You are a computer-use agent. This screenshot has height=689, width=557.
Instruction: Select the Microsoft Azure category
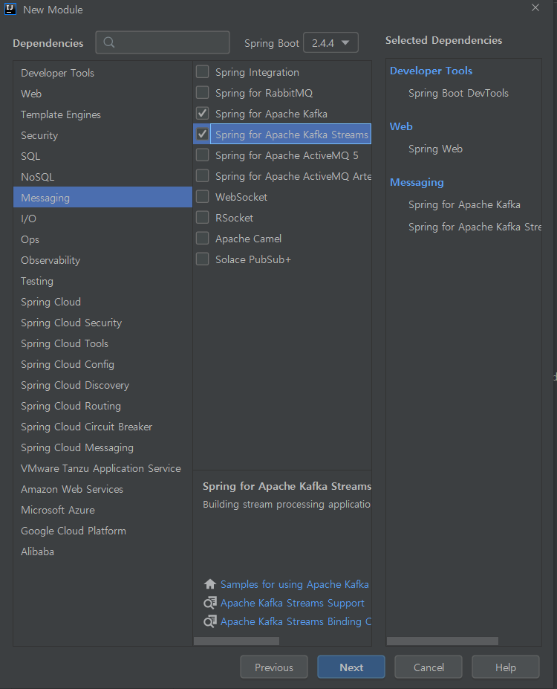(x=102, y=510)
